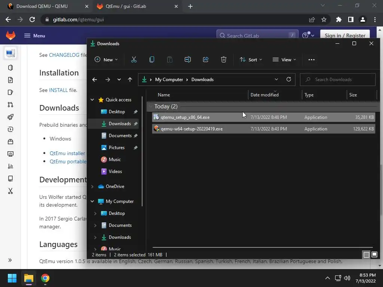Click the Rename icon in Explorer toolbar
The width and height of the screenshot is (383, 287).
pos(188,59)
